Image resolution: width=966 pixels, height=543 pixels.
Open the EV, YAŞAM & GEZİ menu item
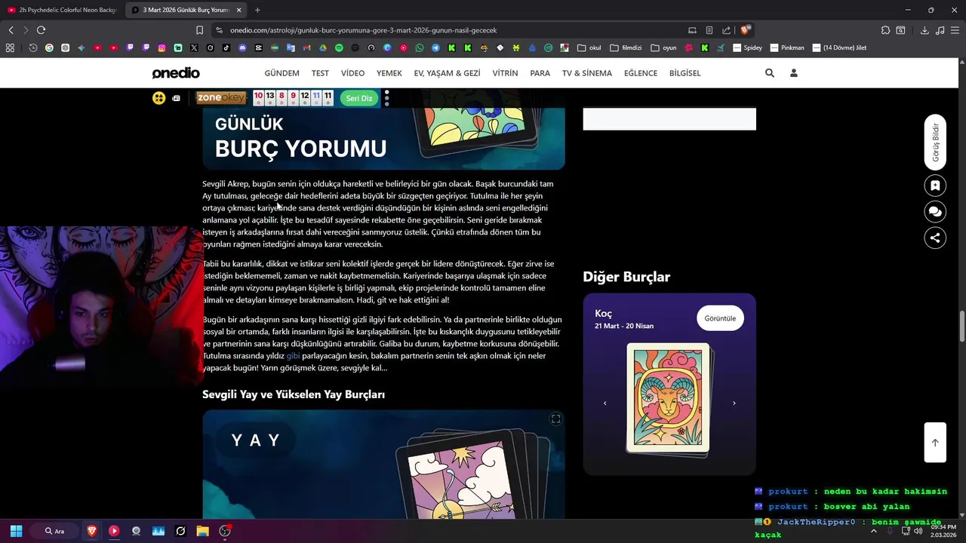click(x=447, y=73)
